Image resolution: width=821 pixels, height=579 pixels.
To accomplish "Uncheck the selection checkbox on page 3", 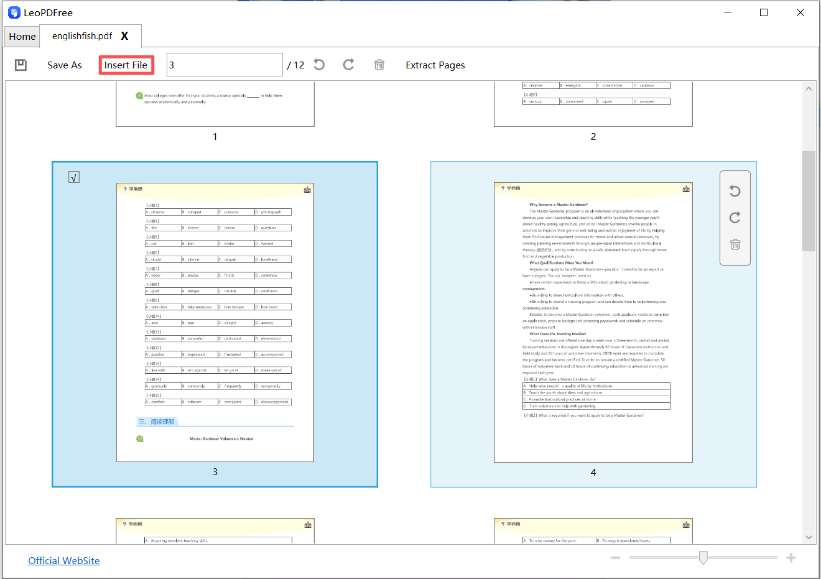I will (x=73, y=177).
